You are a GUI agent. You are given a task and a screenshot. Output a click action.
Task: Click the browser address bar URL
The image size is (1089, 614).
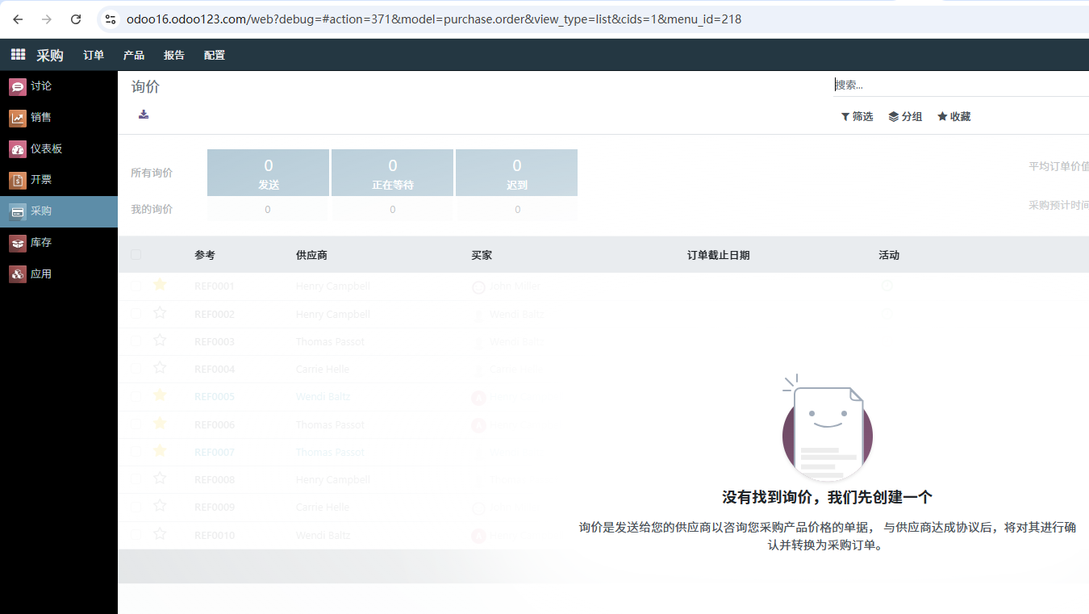point(434,19)
